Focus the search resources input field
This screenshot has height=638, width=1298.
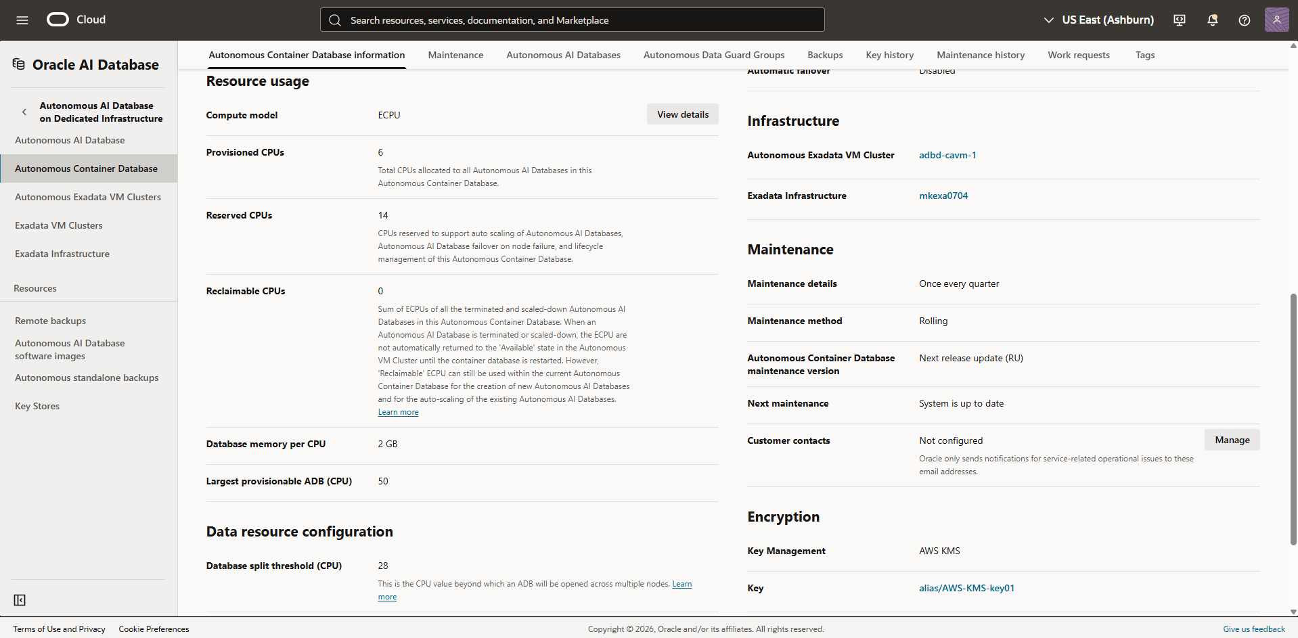click(x=572, y=20)
